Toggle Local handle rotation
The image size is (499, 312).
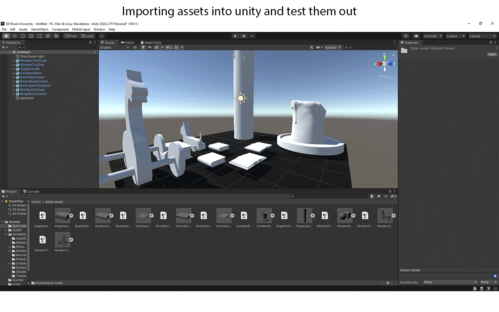coord(87,36)
